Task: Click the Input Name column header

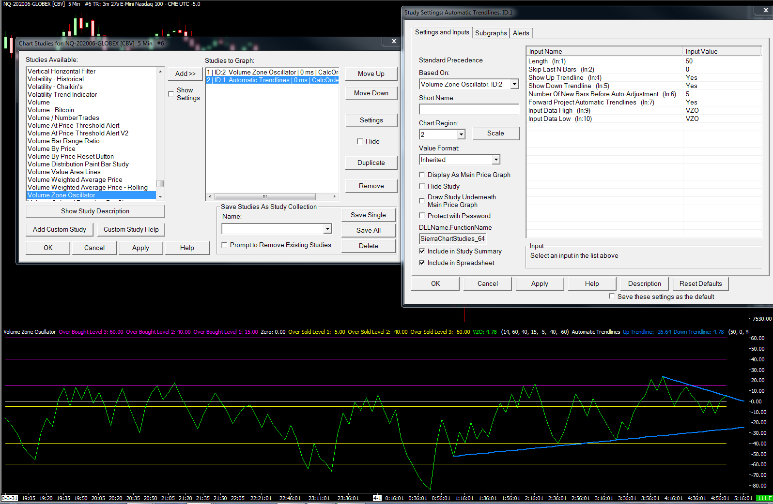Action: coord(604,51)
